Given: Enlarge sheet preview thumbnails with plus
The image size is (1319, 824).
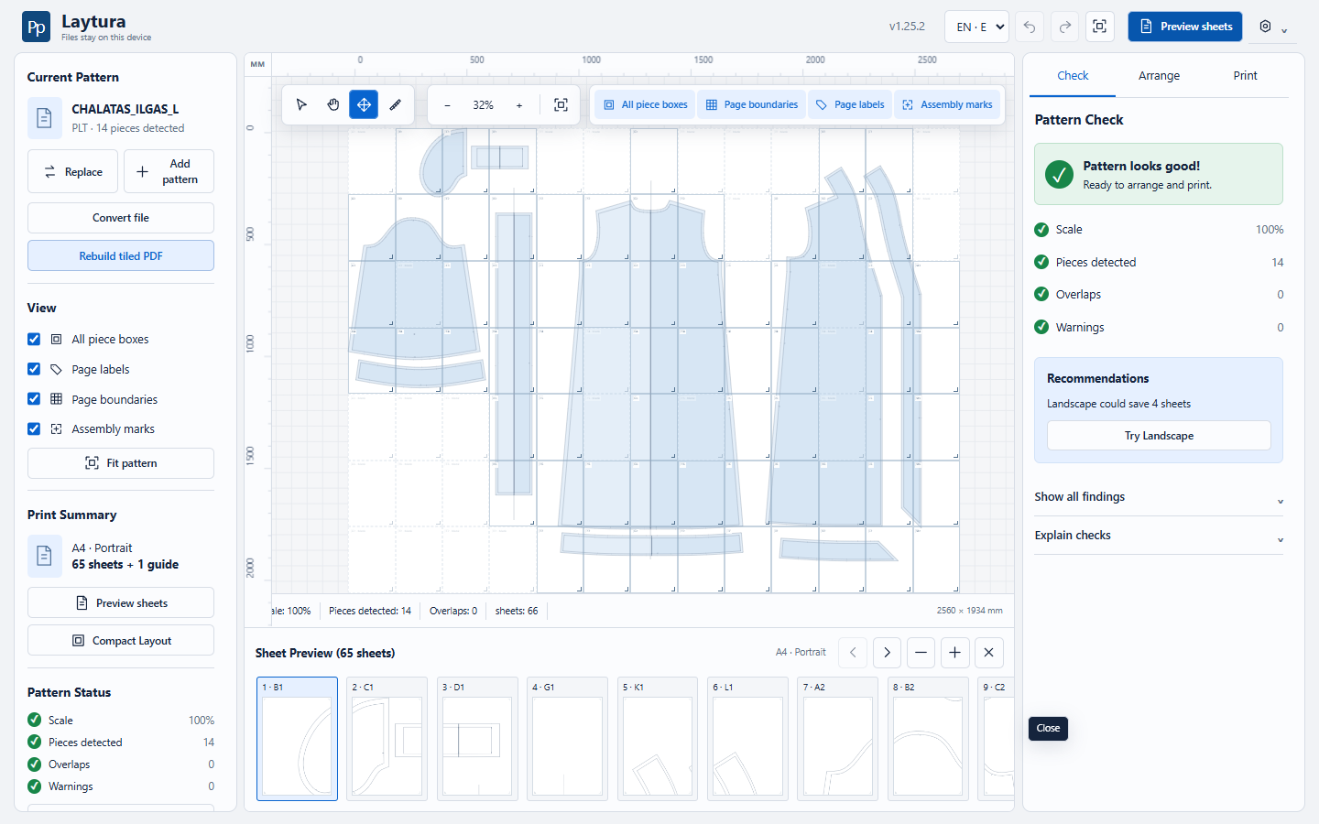Looking at the screenshot, I should point(954,653).
